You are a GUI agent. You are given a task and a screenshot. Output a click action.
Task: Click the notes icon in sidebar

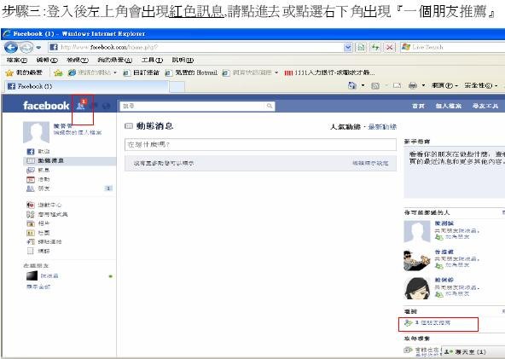(x=30, y=251)
